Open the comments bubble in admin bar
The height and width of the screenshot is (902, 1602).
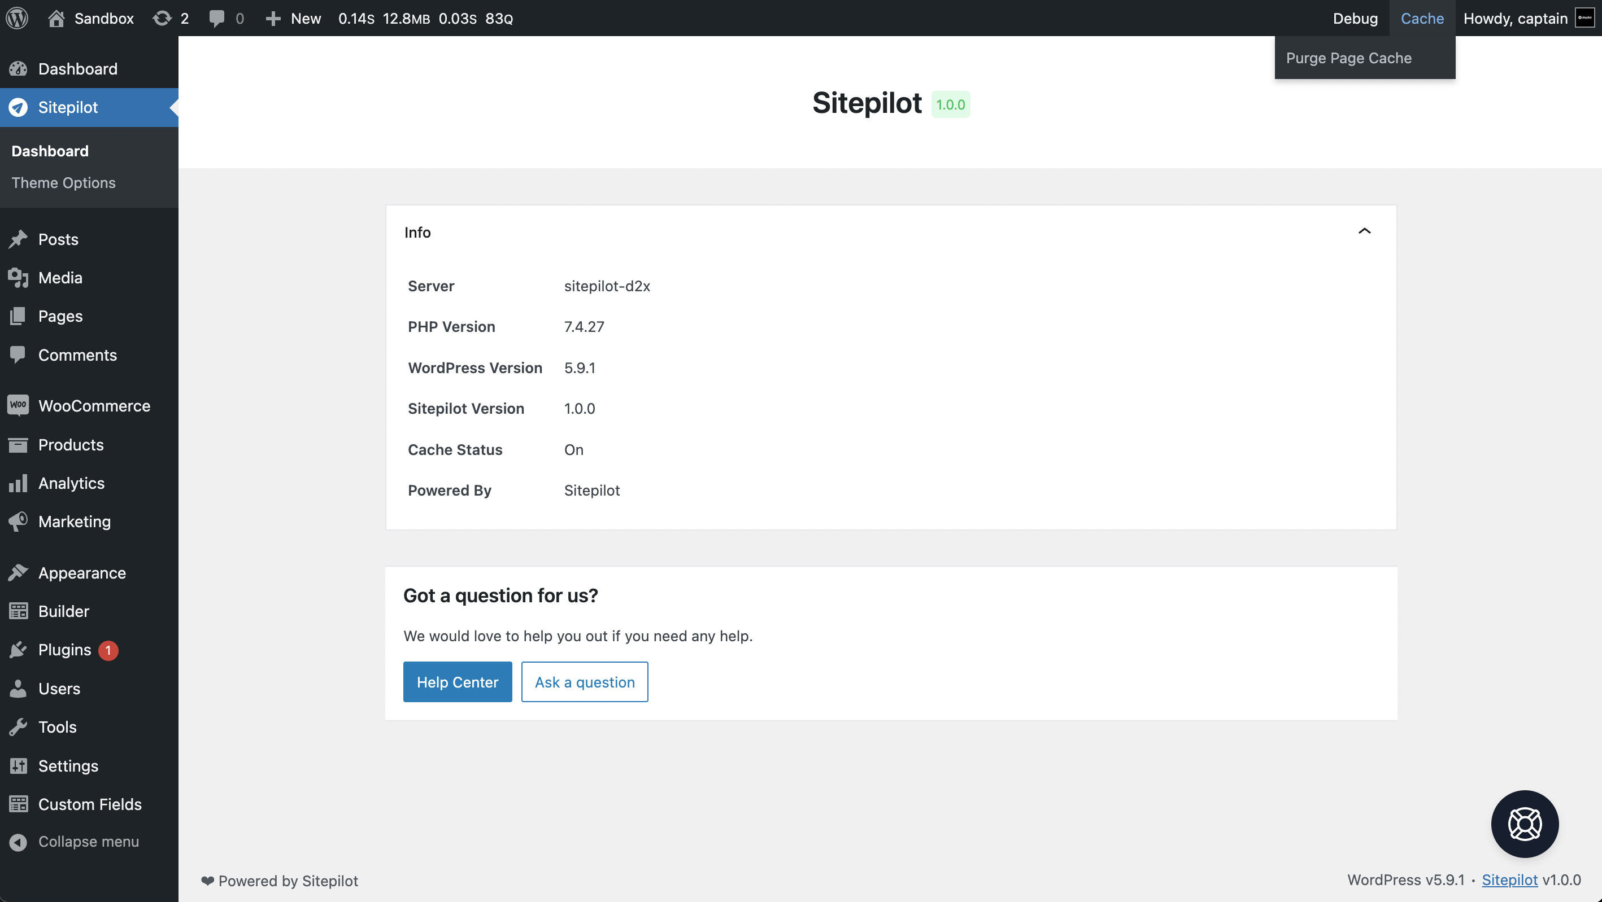[216, 19]
